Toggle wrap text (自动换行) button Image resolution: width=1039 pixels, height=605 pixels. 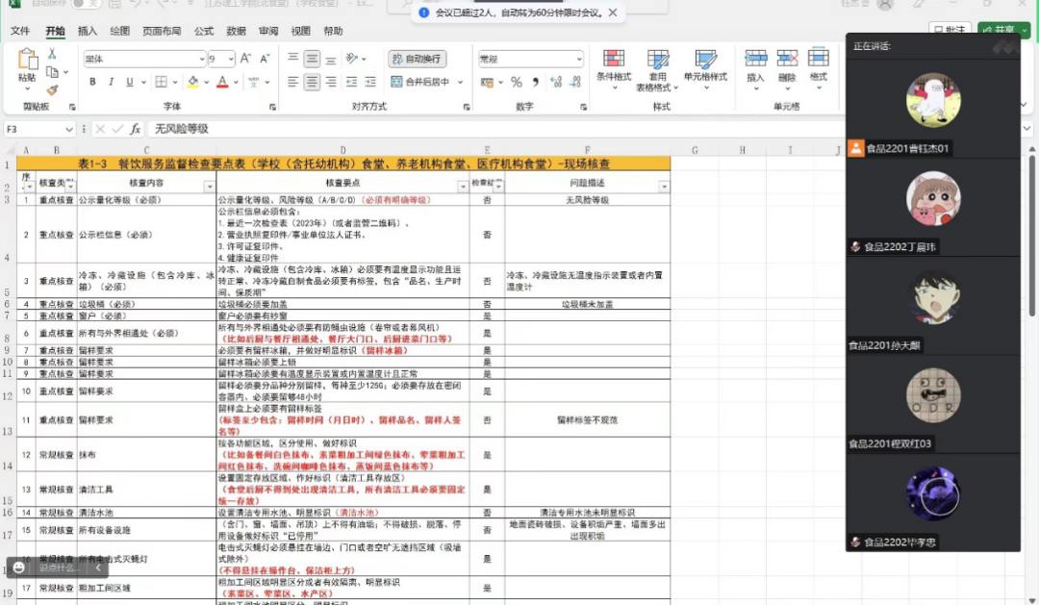[418, 59]
